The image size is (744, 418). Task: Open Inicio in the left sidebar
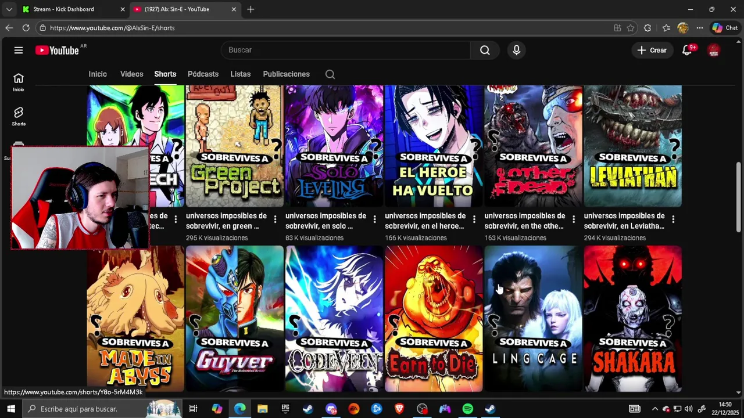(x=19, y=82)
